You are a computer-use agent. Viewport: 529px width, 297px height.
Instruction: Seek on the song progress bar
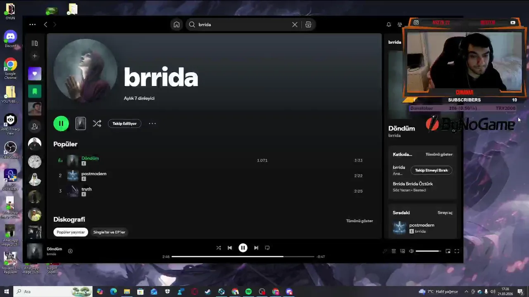243,257
